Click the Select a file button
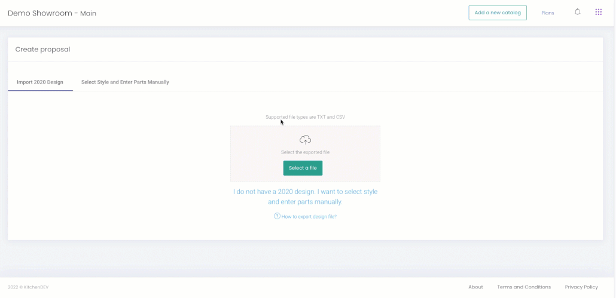 [x=303, y=168]
